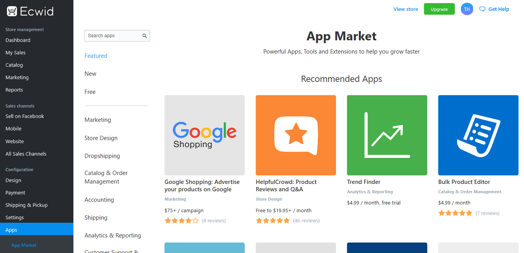The image size is (524, 253).
Task: Click the Get Help chat icon
Action: pos(482,9)
